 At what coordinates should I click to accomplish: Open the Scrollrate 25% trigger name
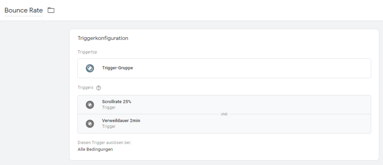[x=116, y=102]
